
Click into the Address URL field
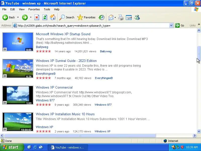tap(93, 26)
